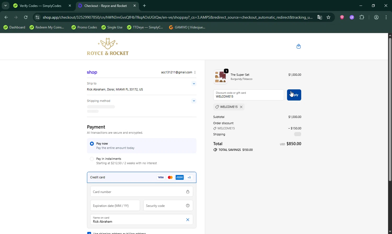The width and height of the screenshot is (392, 234).
Task: Open the translate page icon
Action: [320, 17]
